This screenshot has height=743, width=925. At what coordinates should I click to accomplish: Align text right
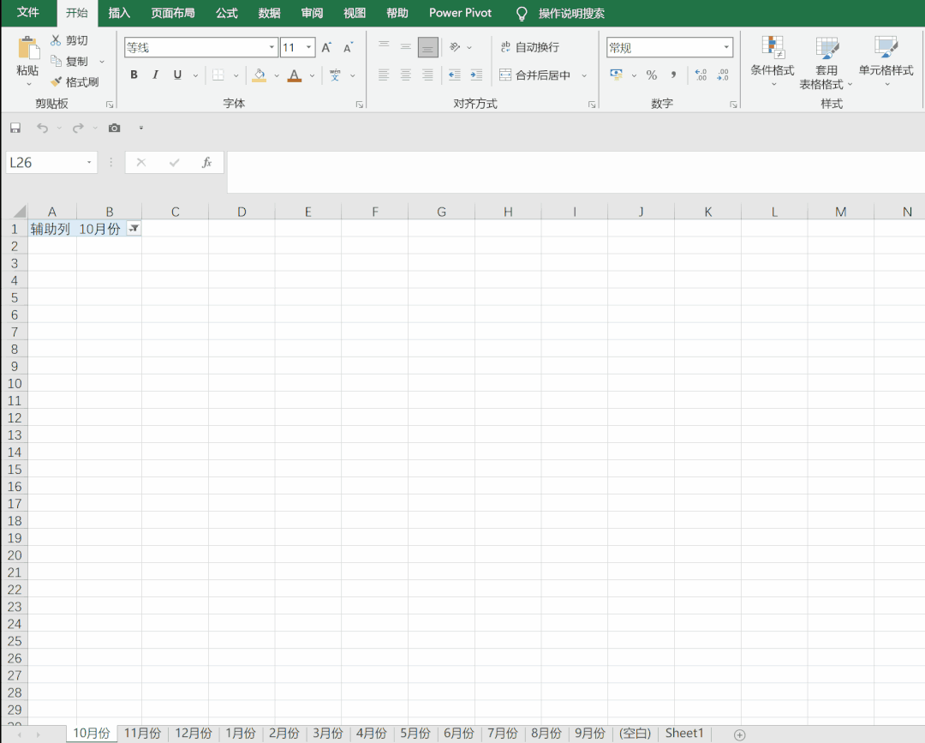427,75
